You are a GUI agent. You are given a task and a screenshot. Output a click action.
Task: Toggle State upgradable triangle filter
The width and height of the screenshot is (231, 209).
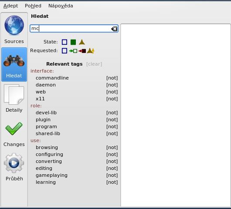[82, 42]
